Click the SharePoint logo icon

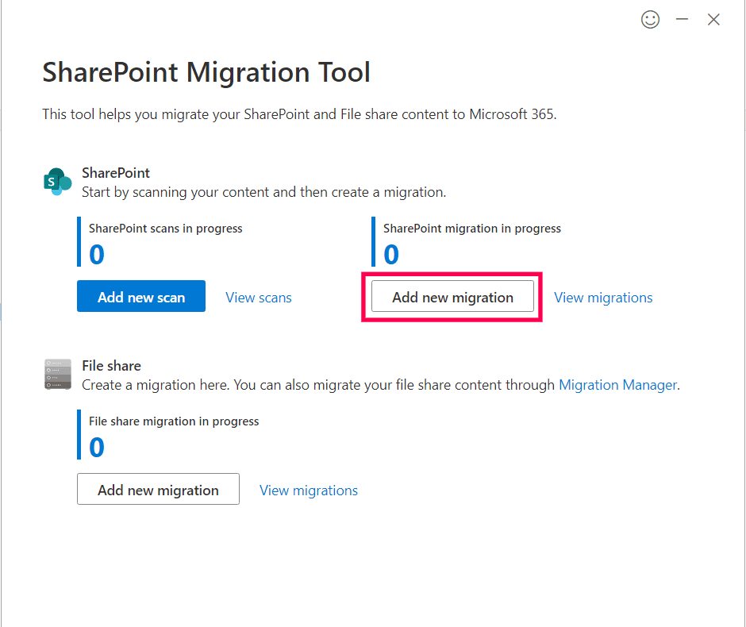click(x=58, y=182)
